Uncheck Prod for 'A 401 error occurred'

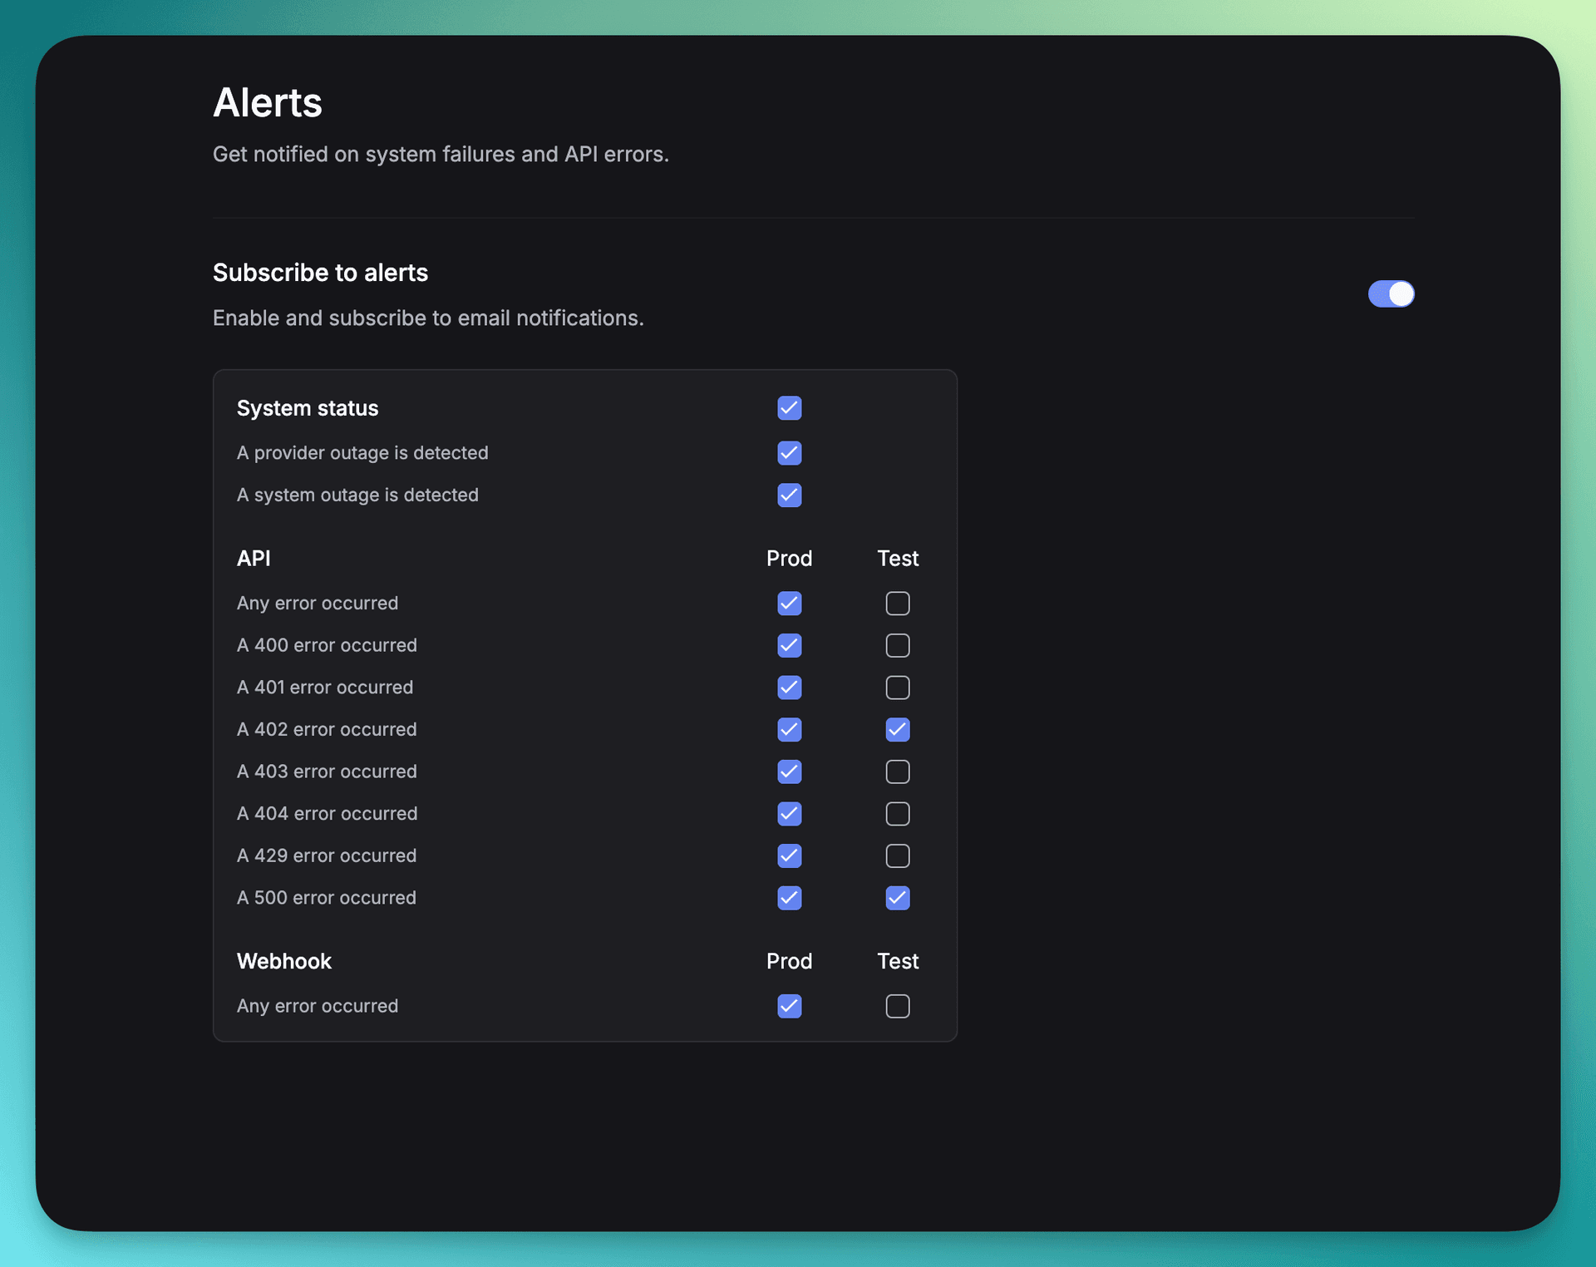pyautogui.click(x=789, y=688)
